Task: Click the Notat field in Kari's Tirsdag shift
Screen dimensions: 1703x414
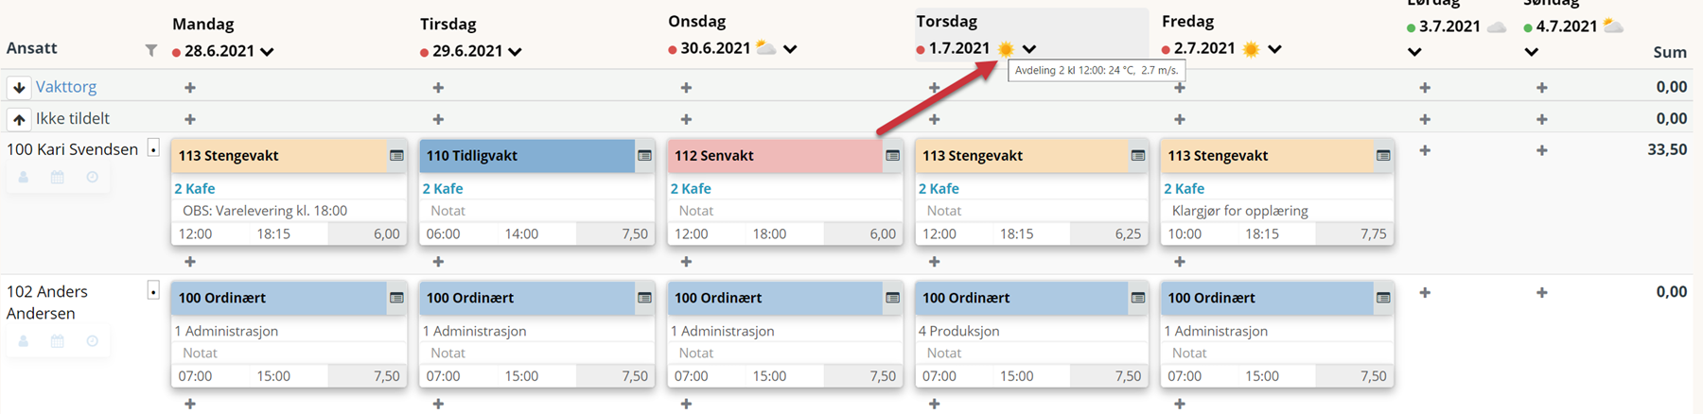Action: tap(536, 210)
